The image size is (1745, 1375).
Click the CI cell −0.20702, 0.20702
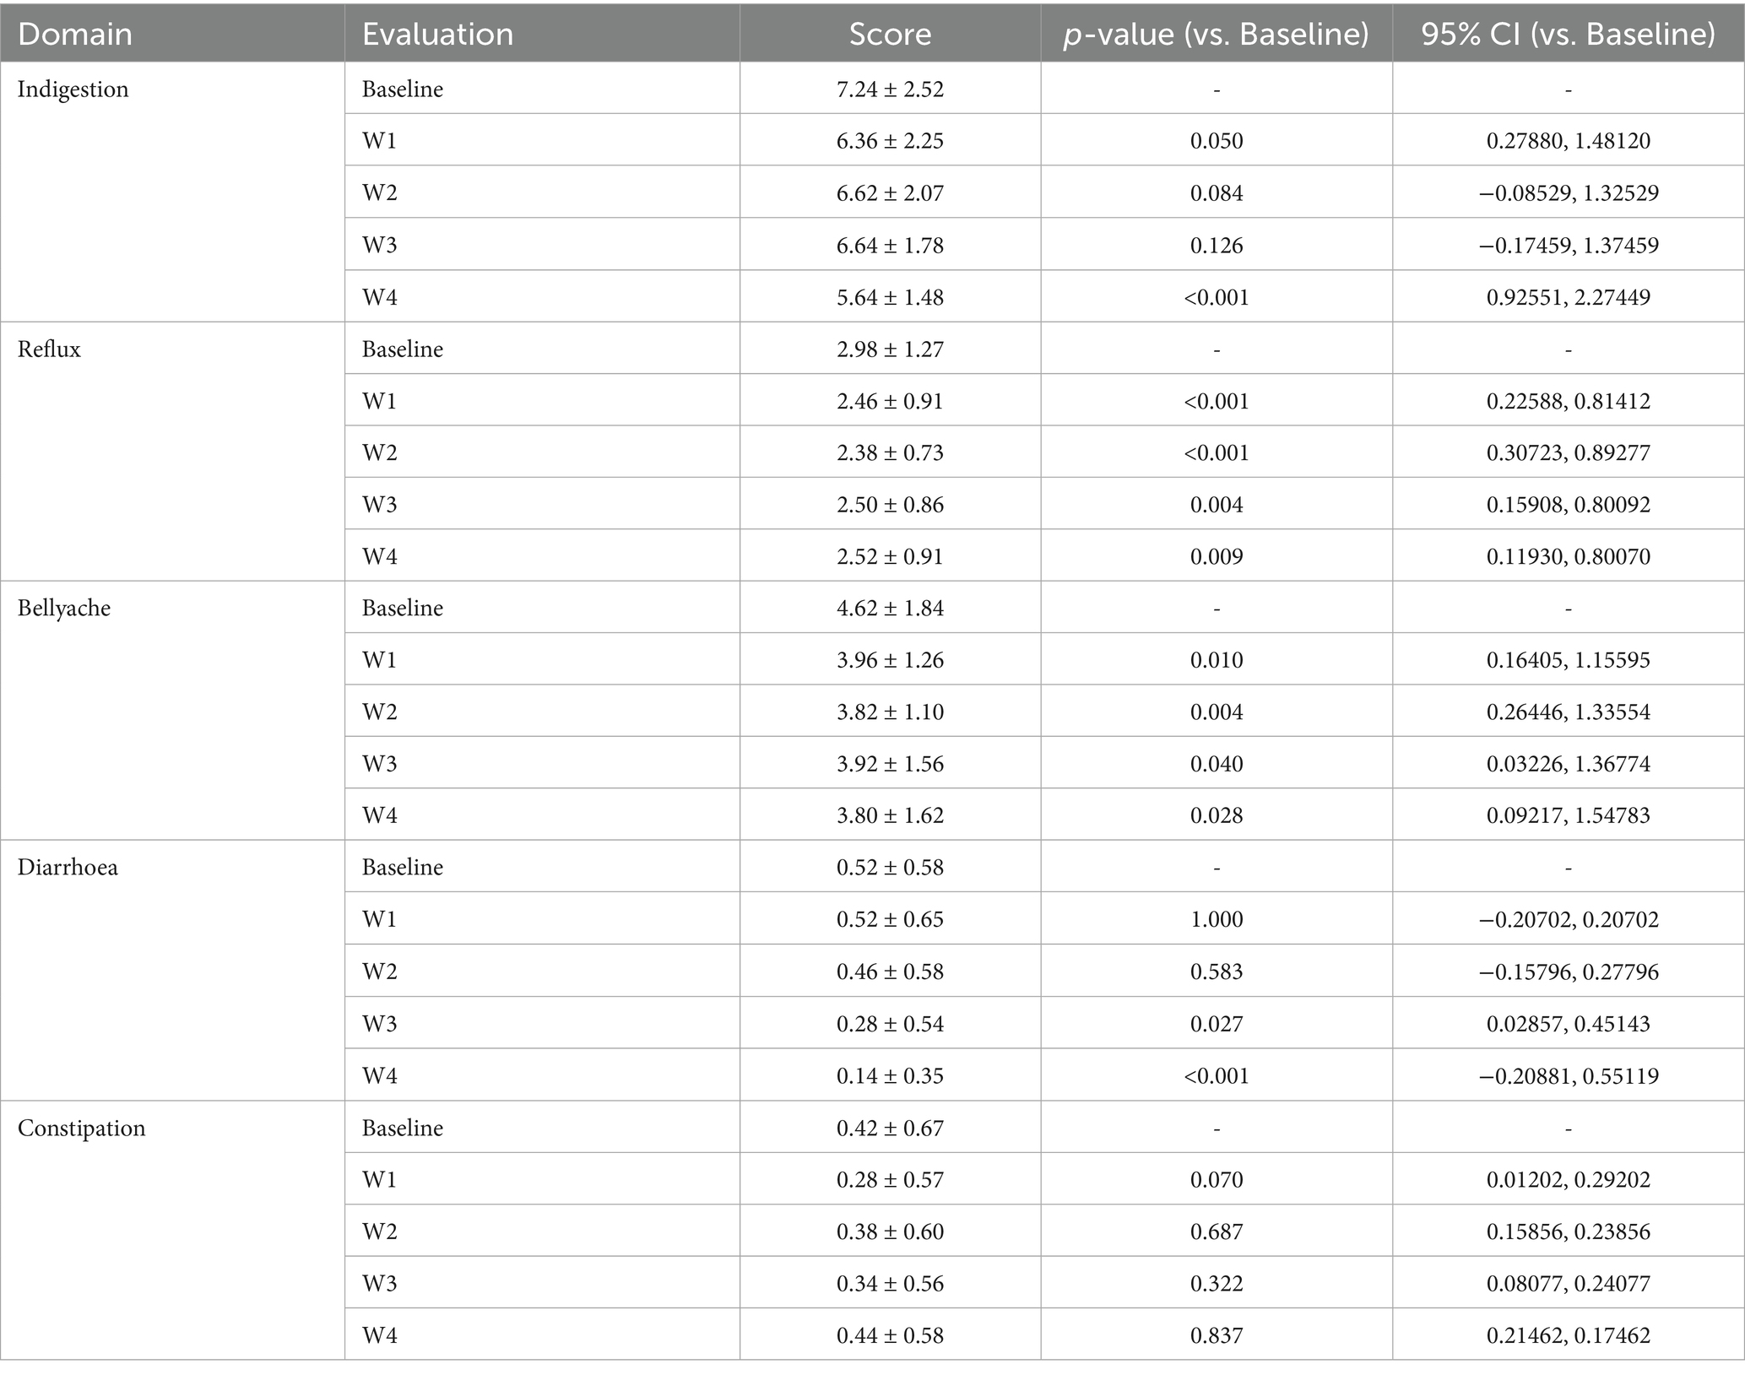[1568, 919]
